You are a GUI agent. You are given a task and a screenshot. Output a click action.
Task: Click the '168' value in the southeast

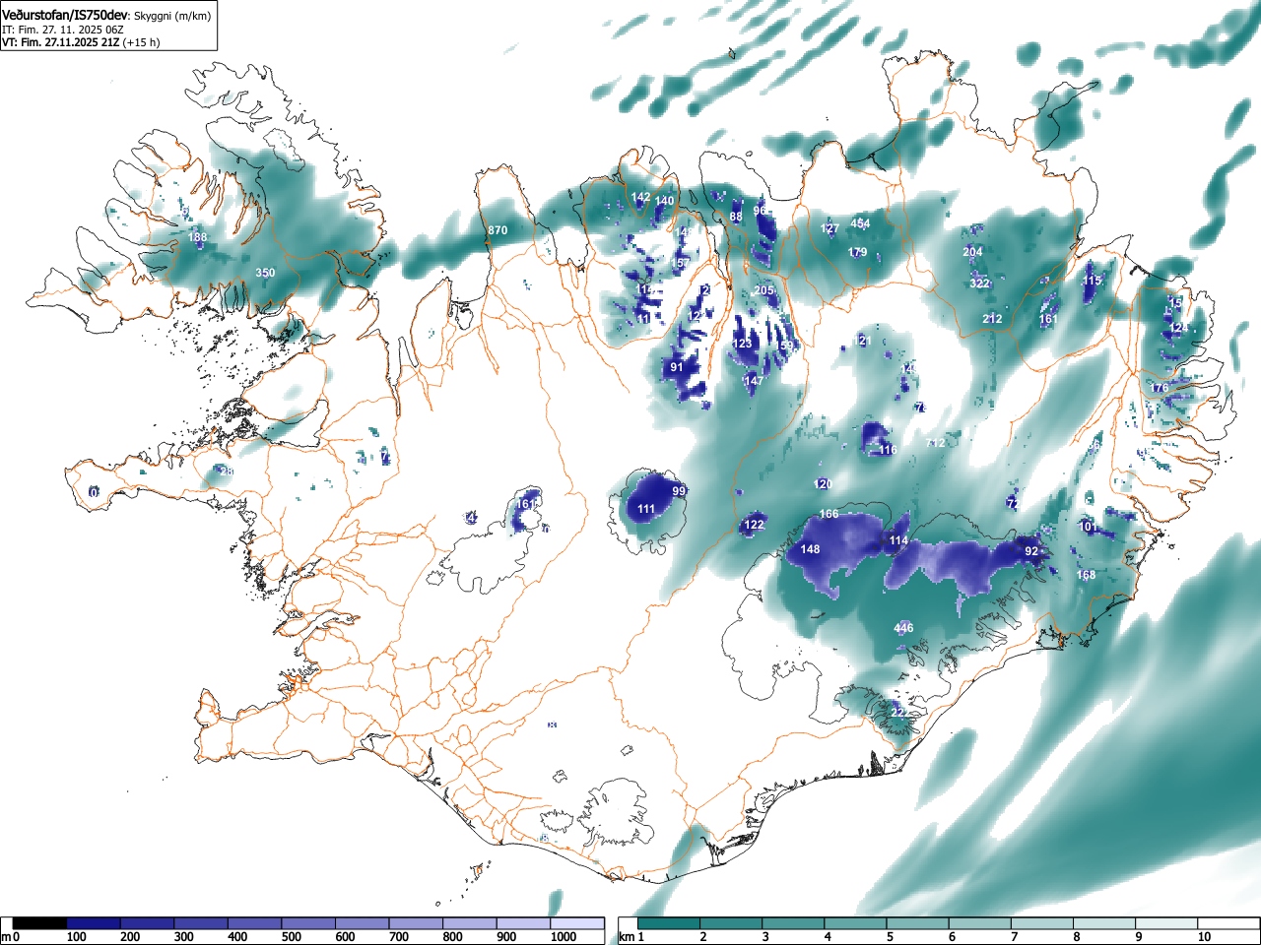coord(1086,575)
